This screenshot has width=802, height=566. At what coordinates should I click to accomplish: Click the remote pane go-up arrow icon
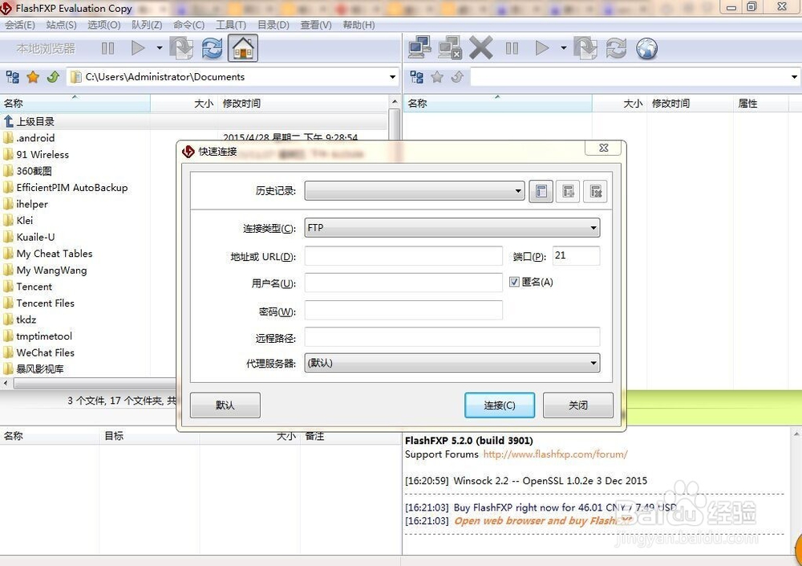[x=457, y=77]
